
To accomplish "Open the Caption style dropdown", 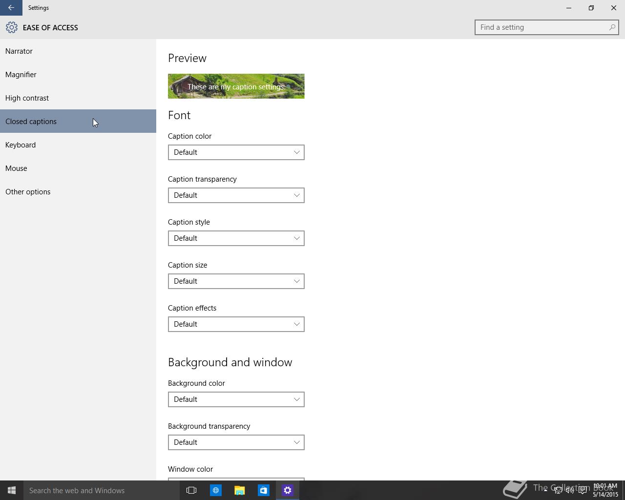I will (x=236, y=238).
